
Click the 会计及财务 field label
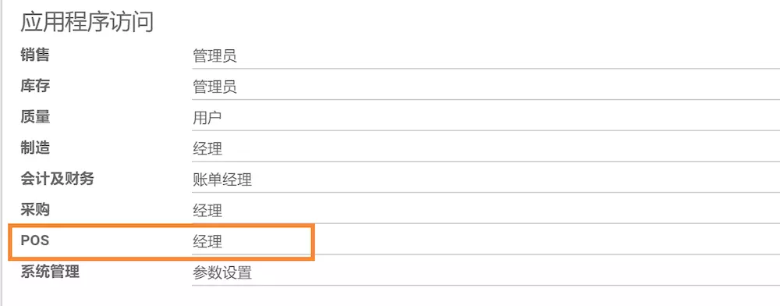(57, 178)
